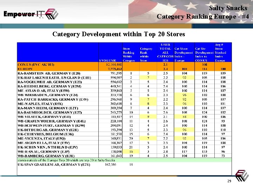Click the 'CONUS (INC AK/HI)' row label

coord(36,65)
